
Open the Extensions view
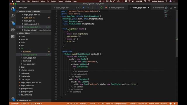(x=13, y=37)
